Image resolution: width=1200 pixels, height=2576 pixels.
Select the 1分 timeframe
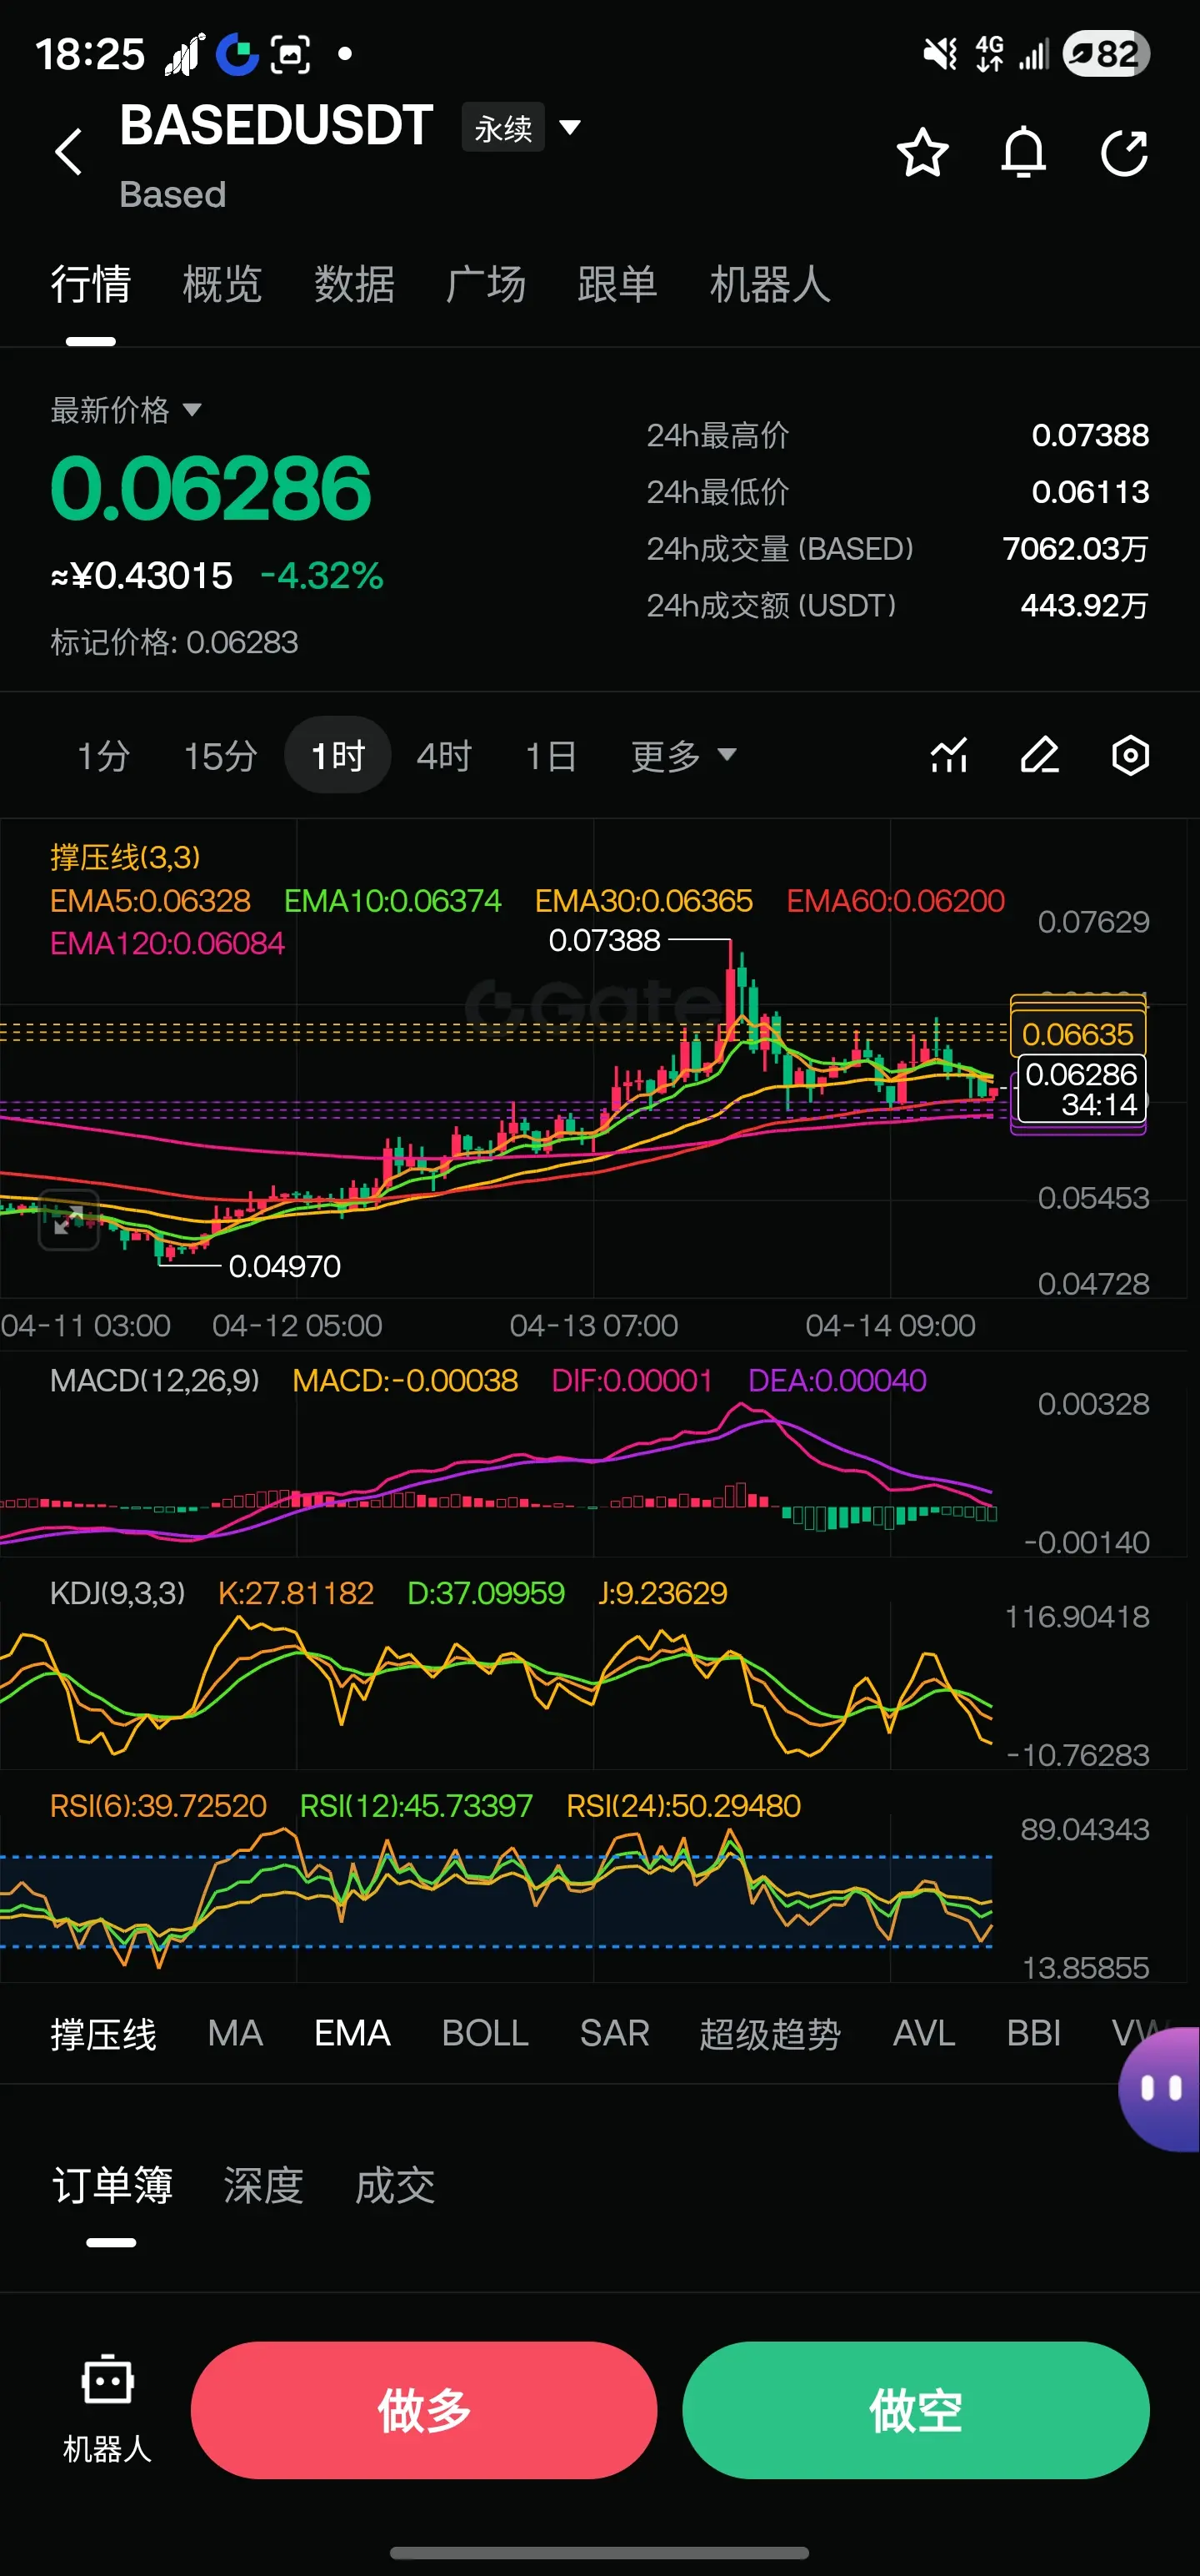click(x=104, y=756)
